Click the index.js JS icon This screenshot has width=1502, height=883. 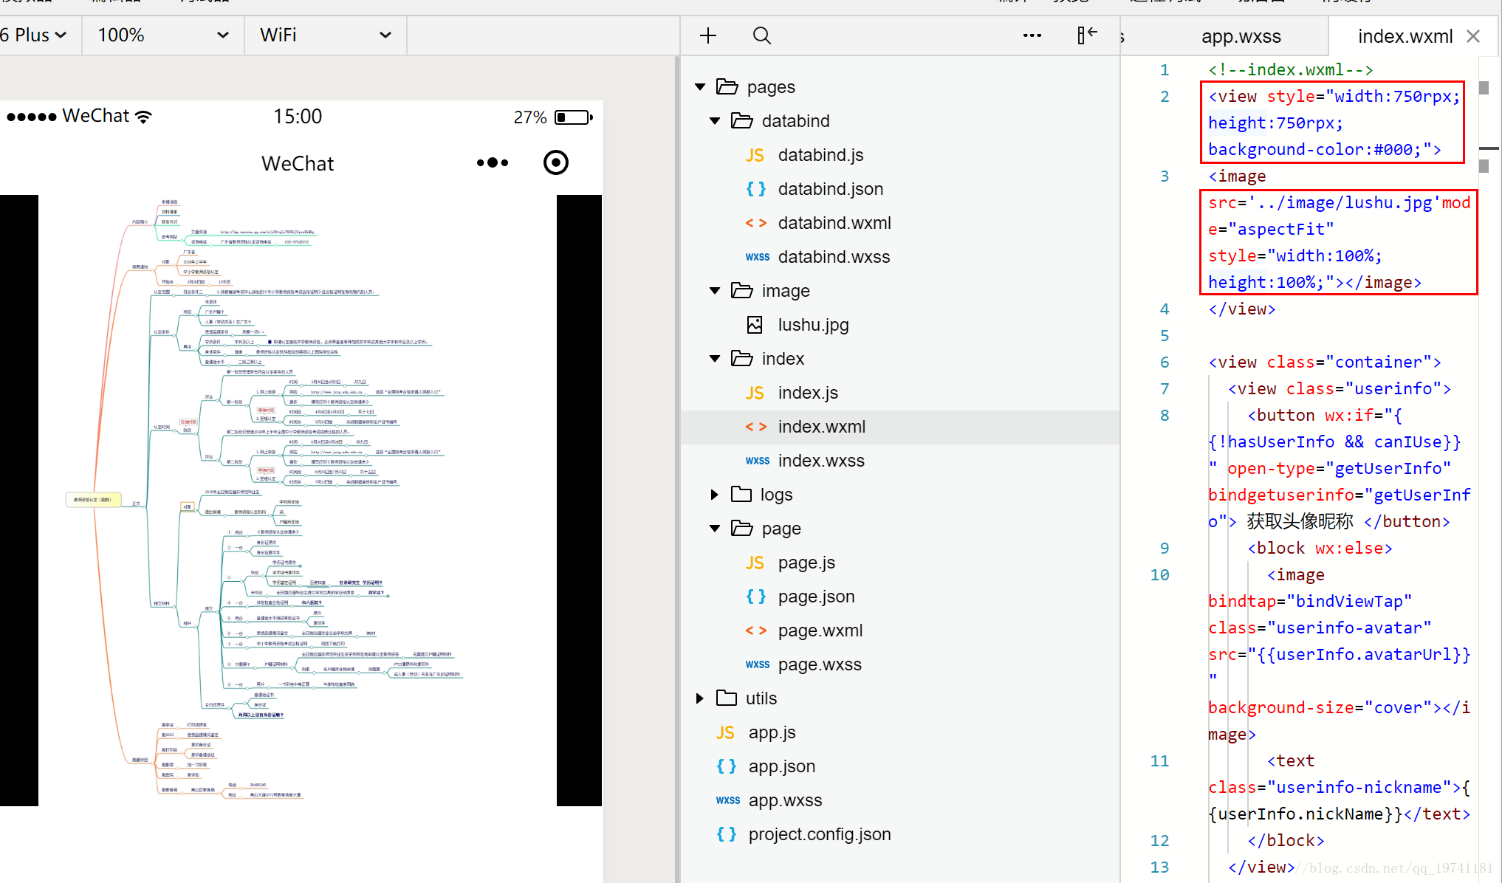755,393
